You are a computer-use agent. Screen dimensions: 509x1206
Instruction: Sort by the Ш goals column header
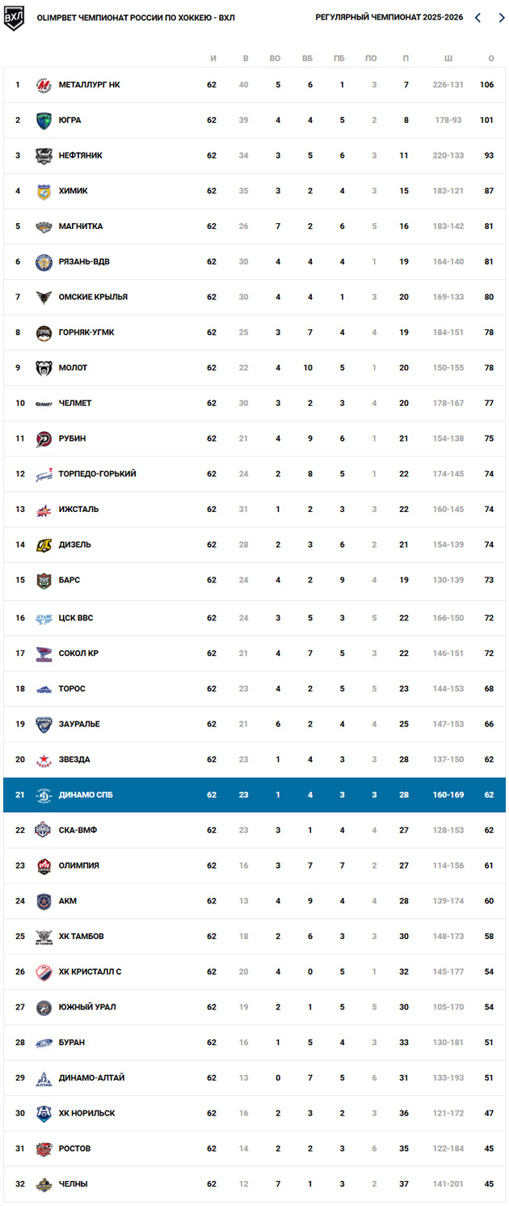click(x=448, y=58)
